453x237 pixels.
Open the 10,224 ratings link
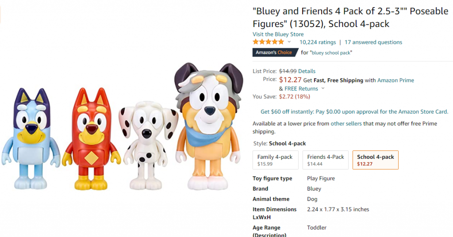click(x=318, y=42)
